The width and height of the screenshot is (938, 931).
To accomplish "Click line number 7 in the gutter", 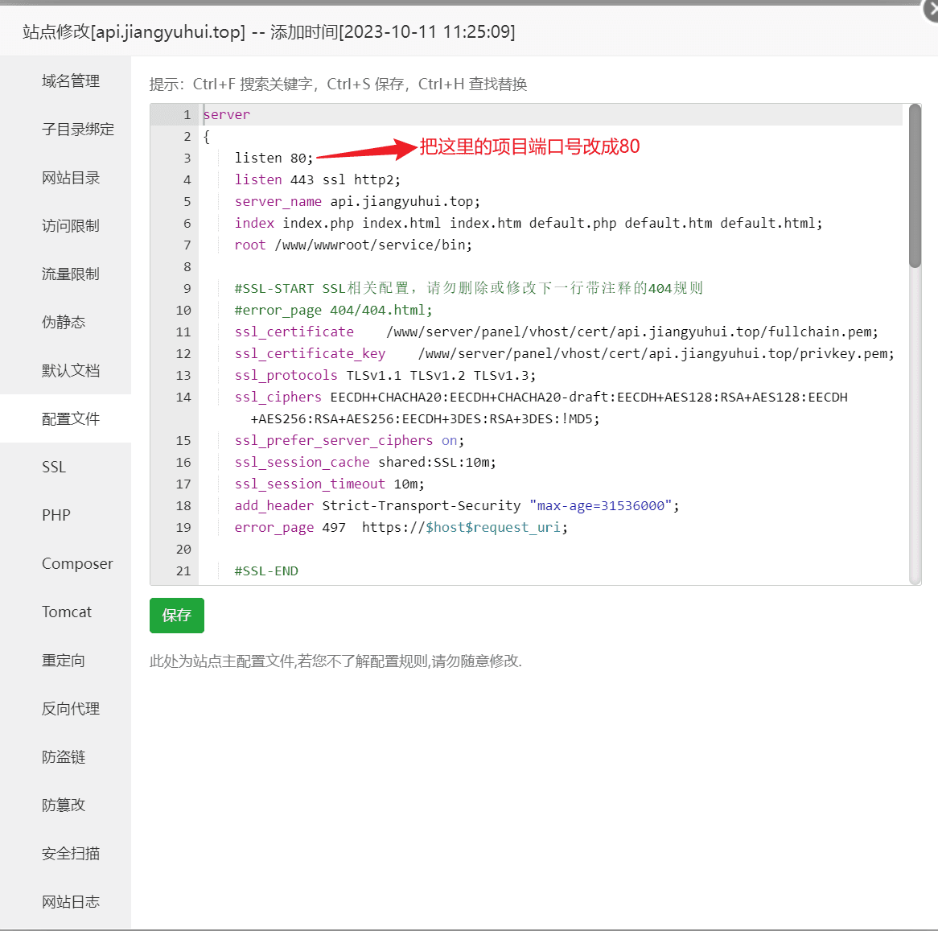I will pyautogui.click(x=187, y=245).
